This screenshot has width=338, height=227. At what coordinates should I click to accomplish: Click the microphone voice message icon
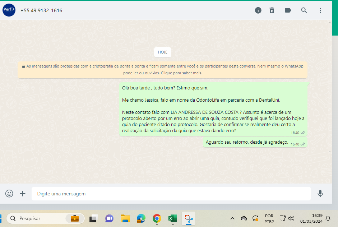click(x=320, y=194)
